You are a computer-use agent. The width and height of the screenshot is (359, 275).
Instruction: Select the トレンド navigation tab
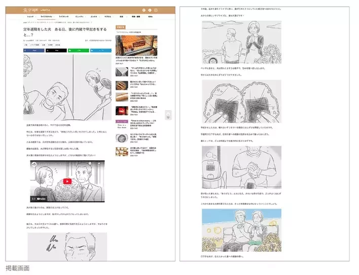pos(30,17)
